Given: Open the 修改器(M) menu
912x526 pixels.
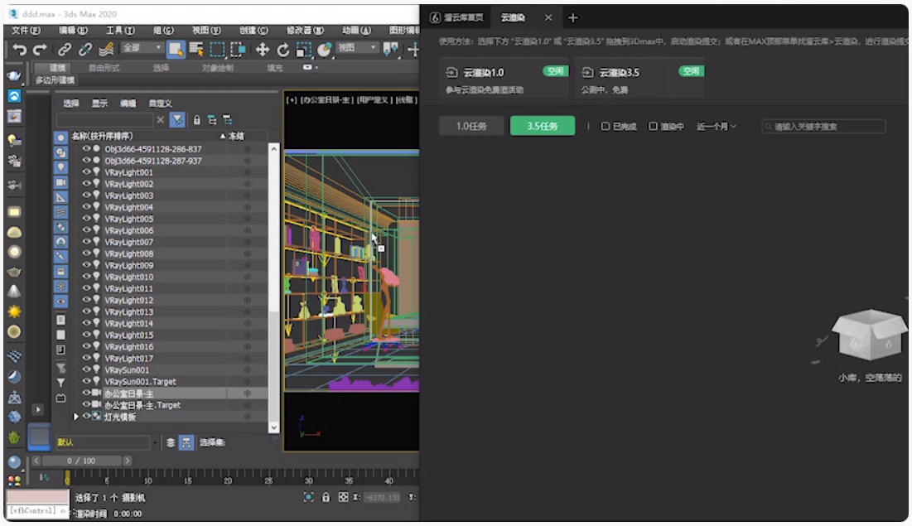Looking at the screenshot, I should click(305, 31).
